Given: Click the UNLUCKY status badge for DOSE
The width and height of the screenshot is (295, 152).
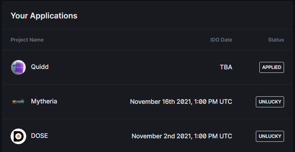Looking at the screenshot, I should coord(270,136).
